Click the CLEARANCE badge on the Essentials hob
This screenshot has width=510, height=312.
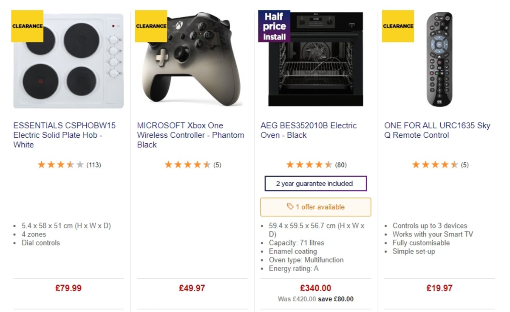coord(27,26)
